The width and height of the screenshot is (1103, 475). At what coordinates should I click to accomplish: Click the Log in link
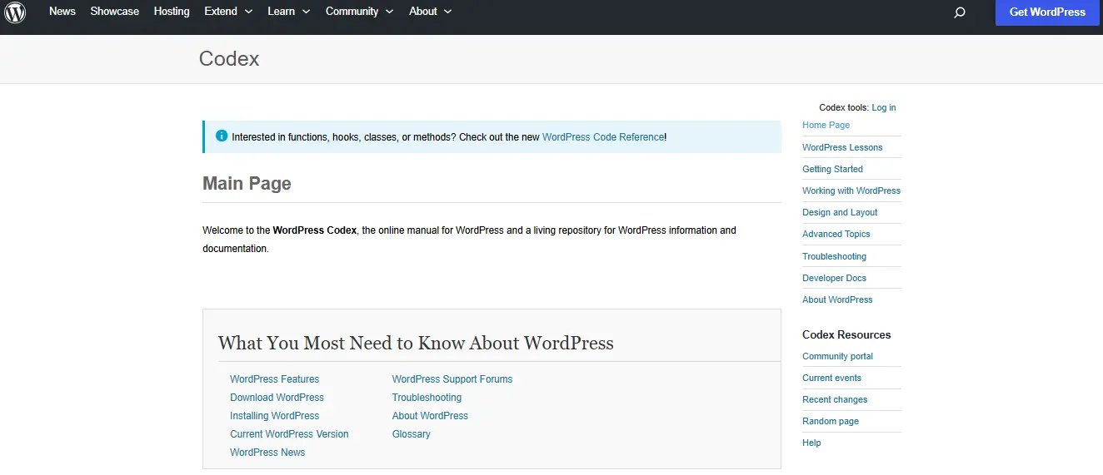884,107
